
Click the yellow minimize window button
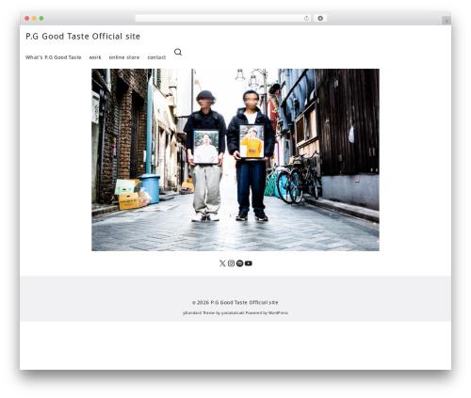tap(34, 19)
